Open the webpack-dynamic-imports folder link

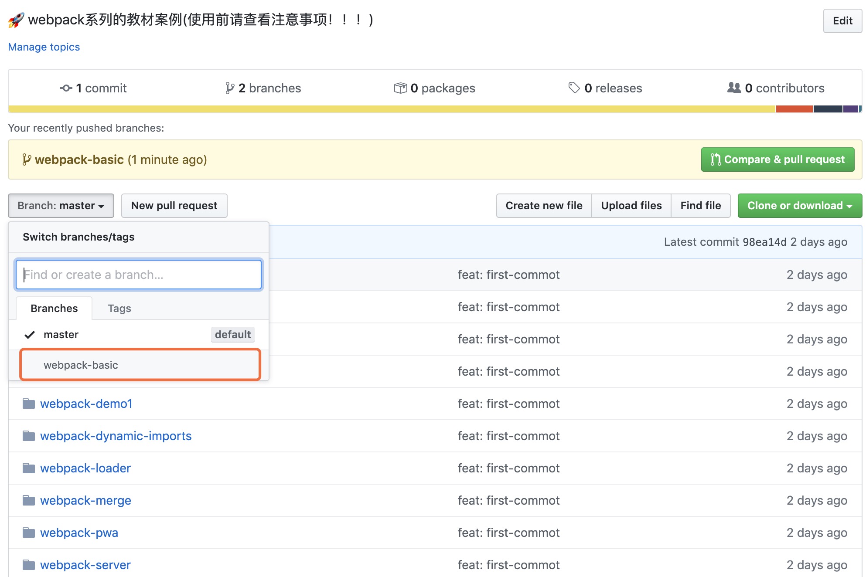point(116,436)
